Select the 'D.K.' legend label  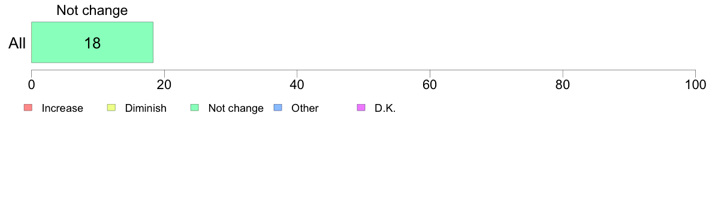(x=385, y=108)
